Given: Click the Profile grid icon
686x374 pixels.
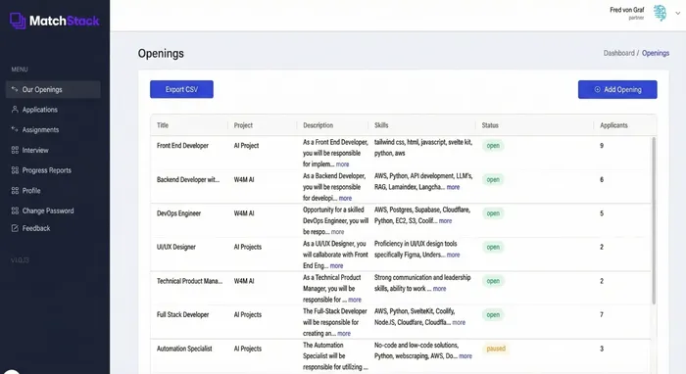Looking at the screenshot, I should [x=15, y=191].
